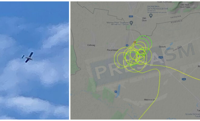Click the red aircraft marker on the track
This screenshot has height=121, width=200.
pos(135,42)
